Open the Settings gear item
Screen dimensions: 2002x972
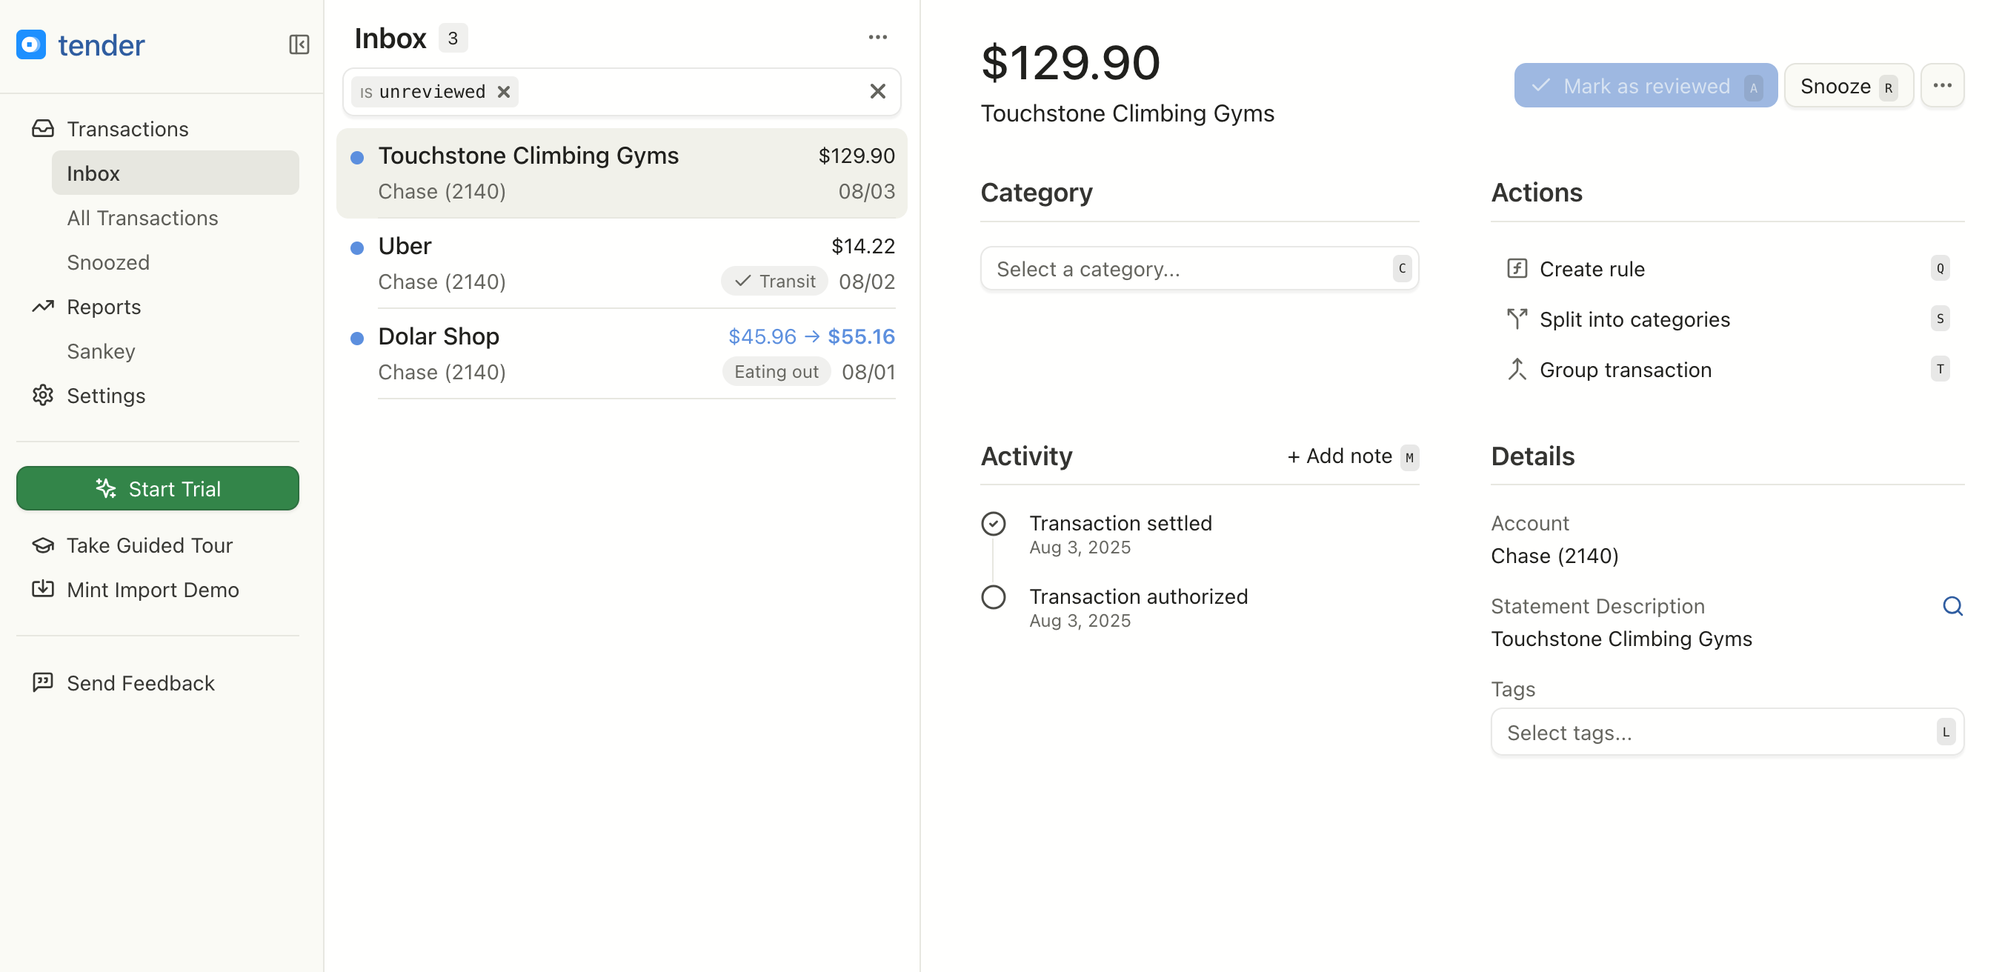point(106,396)
